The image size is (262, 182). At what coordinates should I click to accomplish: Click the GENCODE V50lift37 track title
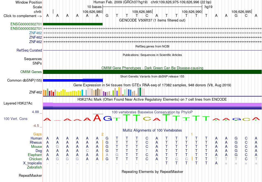[x=152, y=20]
